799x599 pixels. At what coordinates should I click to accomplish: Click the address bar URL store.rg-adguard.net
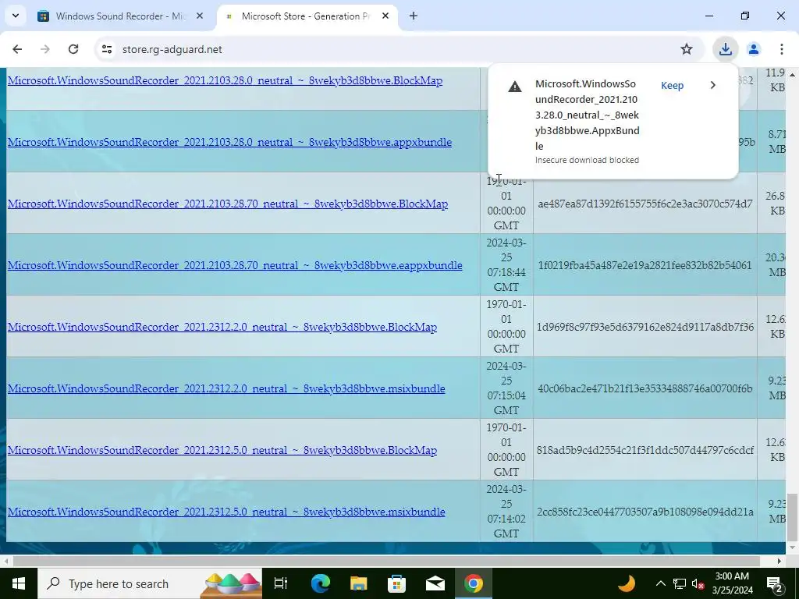pyautogui.click(x=172, y=49)
